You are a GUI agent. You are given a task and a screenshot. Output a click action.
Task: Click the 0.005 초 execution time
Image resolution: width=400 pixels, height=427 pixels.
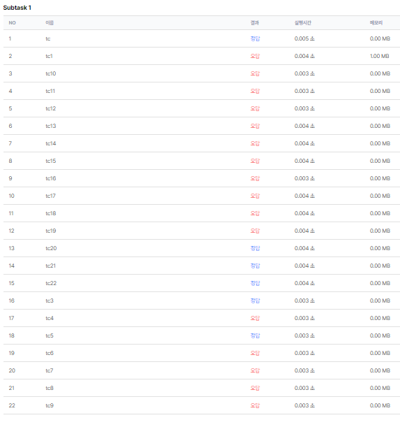click(x=304, y=38)
